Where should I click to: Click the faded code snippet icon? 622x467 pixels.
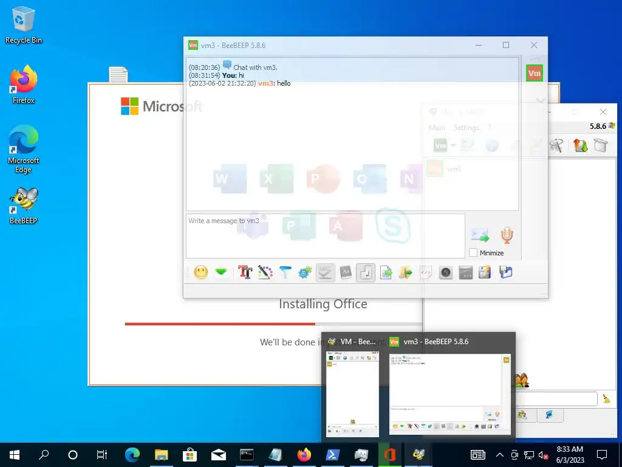point(426,272)
